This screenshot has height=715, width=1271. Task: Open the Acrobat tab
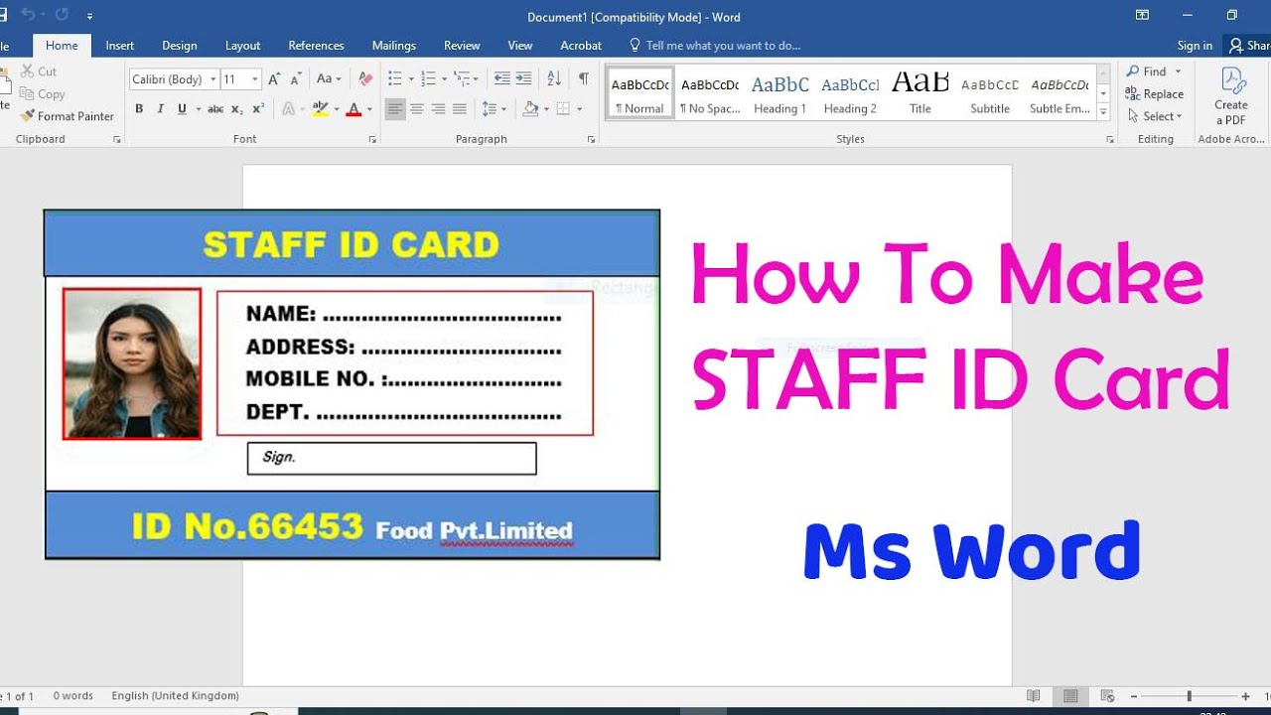tap(581, 46)
